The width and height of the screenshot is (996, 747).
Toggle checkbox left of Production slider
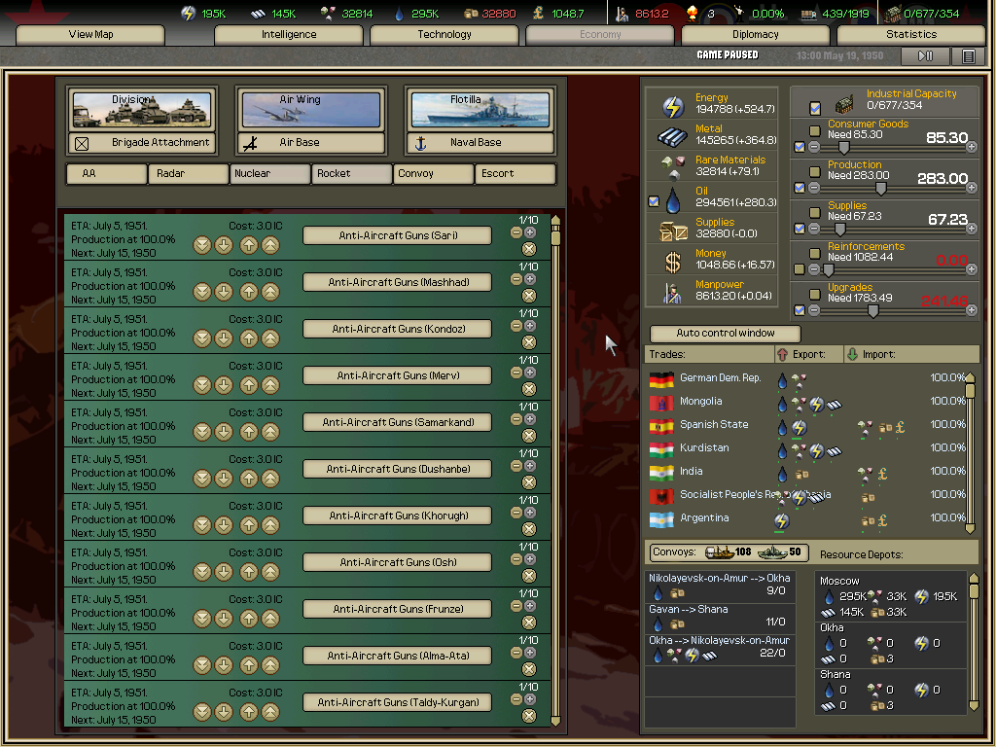[800, 188]
